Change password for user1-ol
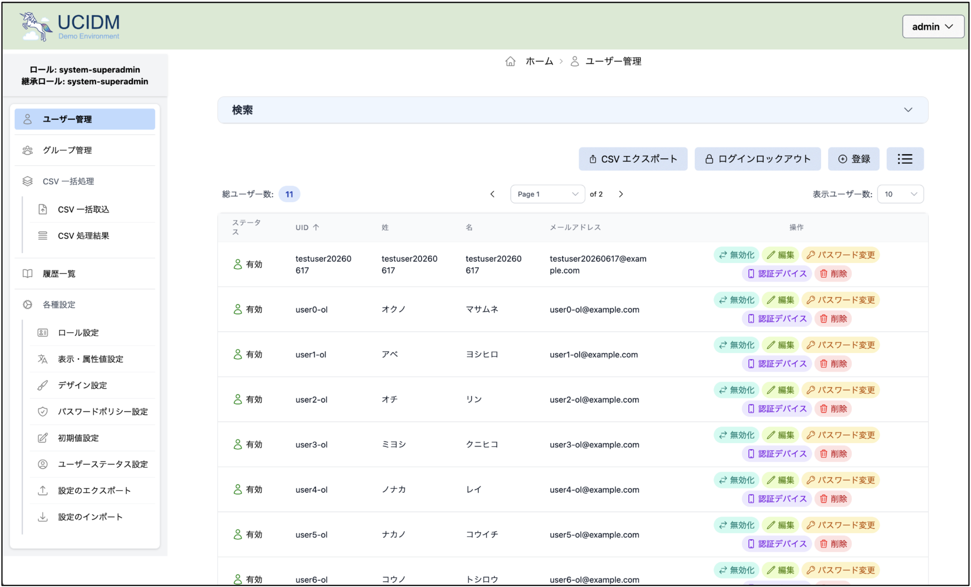971x587 pixels. click(x=840, y=345)
